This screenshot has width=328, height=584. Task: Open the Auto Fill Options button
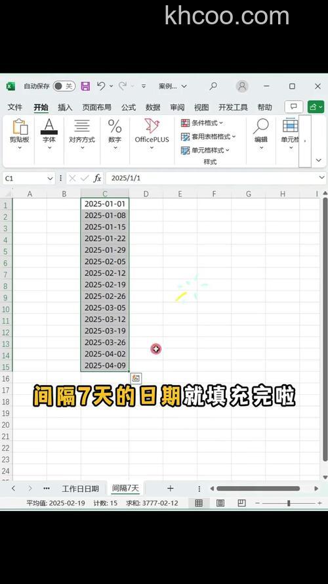136,378
